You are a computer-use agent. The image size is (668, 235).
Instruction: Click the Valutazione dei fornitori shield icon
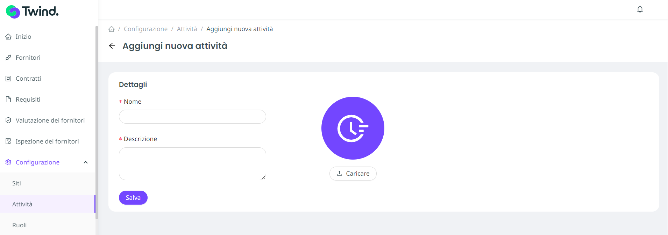coord(8,120)
